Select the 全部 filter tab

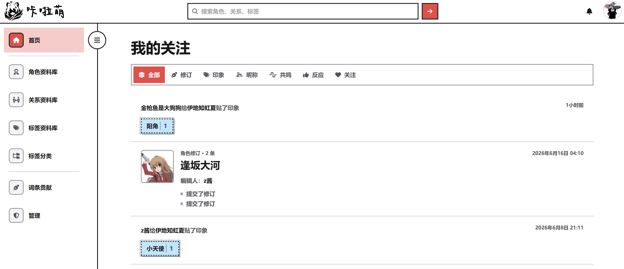click(x=149, y=75)
